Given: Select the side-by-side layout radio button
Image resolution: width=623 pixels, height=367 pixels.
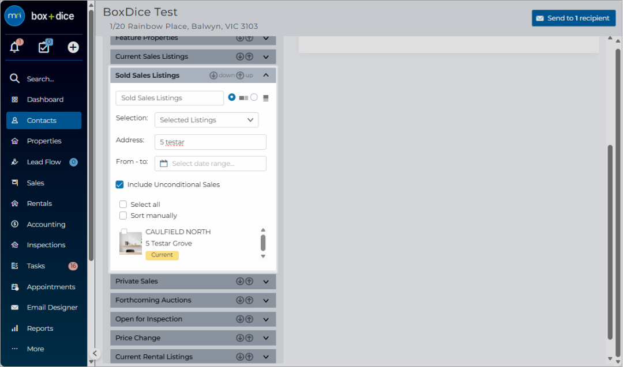Looking at the screenshot, I should (232, 97).
